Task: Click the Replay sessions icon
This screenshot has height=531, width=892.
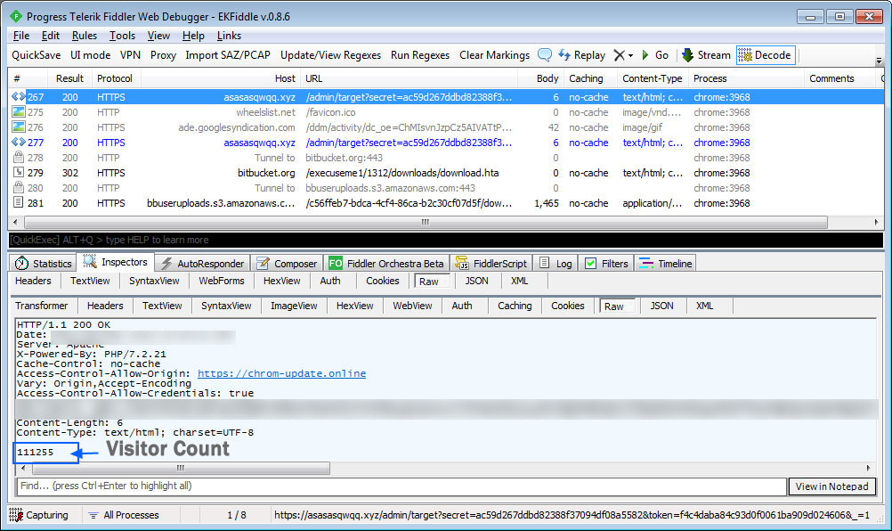Action: [564, 55]
